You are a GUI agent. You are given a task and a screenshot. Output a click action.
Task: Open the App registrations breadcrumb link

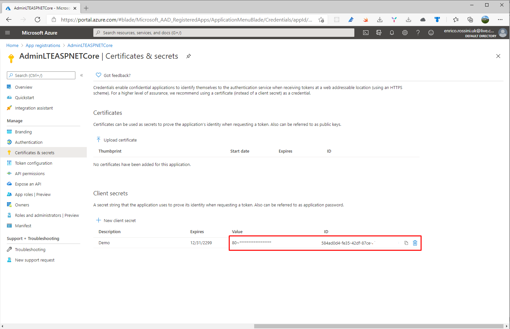(43, 45)
